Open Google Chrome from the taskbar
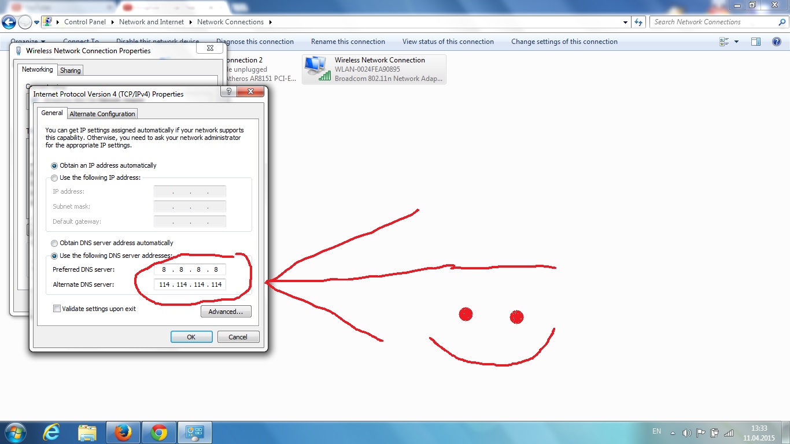Screen dimensions: 790x444 point(159,432)
